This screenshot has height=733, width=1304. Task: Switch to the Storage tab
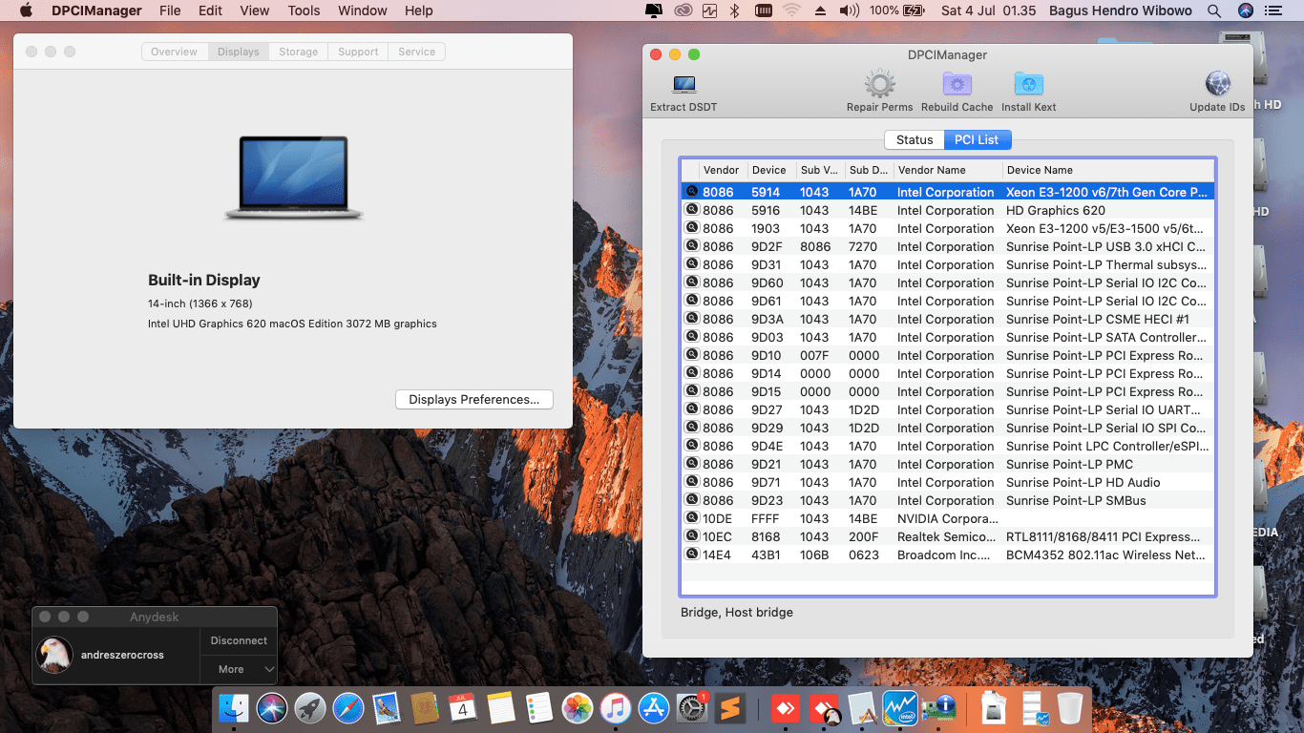point(298,52)
